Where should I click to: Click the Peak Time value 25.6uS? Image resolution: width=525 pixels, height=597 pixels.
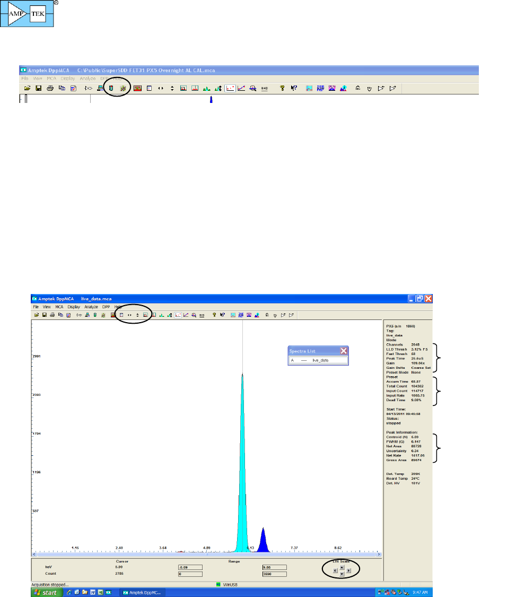(x=417, y=359)
